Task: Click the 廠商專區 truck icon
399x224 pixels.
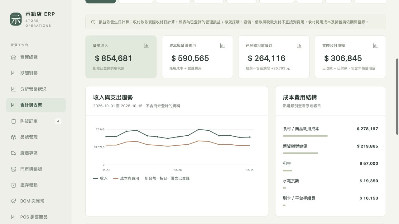Action: (x=13, y=153)
